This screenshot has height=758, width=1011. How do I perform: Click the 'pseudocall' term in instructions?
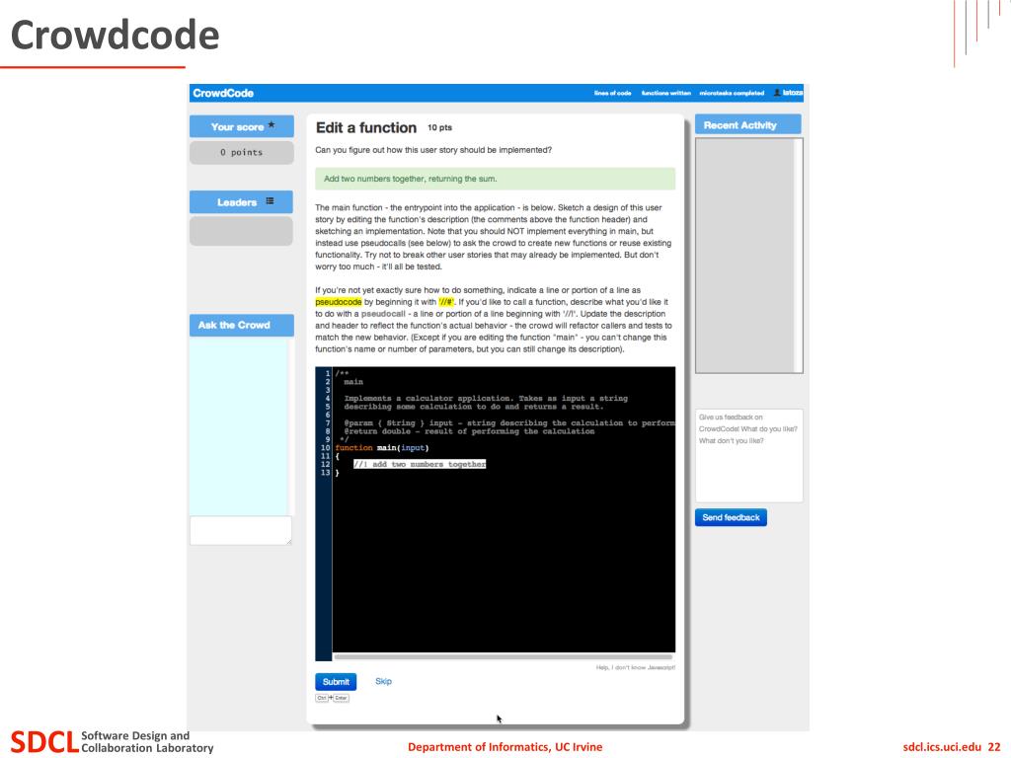coord(383,314)
